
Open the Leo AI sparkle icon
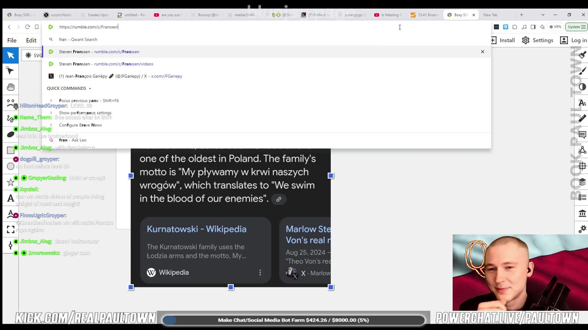click(x=542, y=27)
